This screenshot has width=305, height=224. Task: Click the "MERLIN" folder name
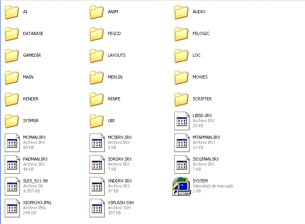coord(115,77)
